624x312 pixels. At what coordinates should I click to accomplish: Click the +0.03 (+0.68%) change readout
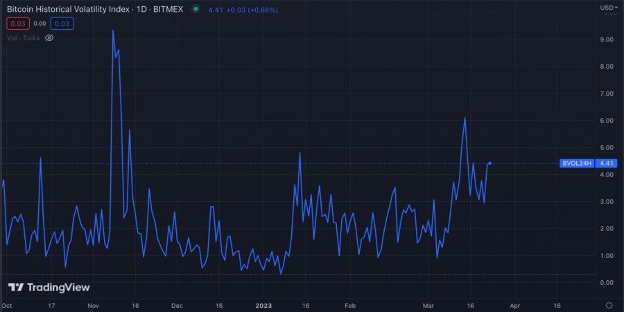(x=252, y=9)
